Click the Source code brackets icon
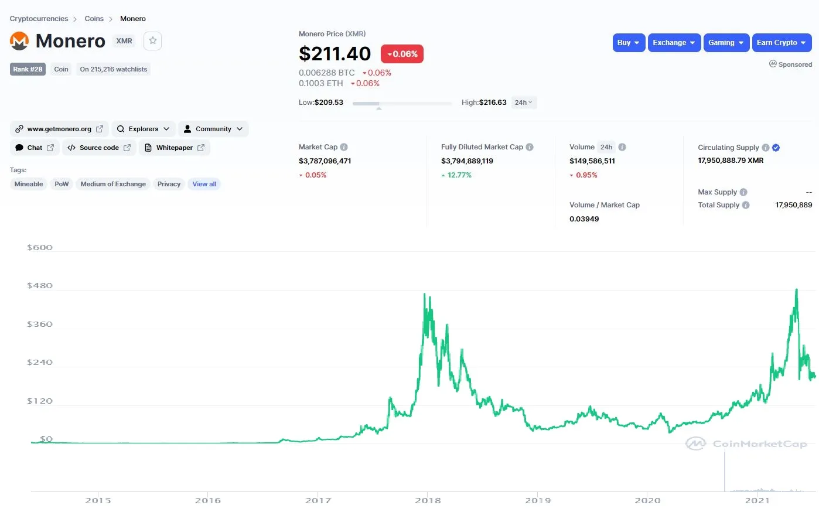 click(71, 148)
